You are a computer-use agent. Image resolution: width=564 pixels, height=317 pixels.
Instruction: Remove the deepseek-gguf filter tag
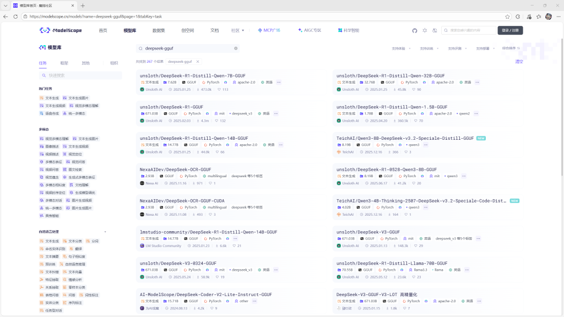pyautogui.click(x=198, y=62)
